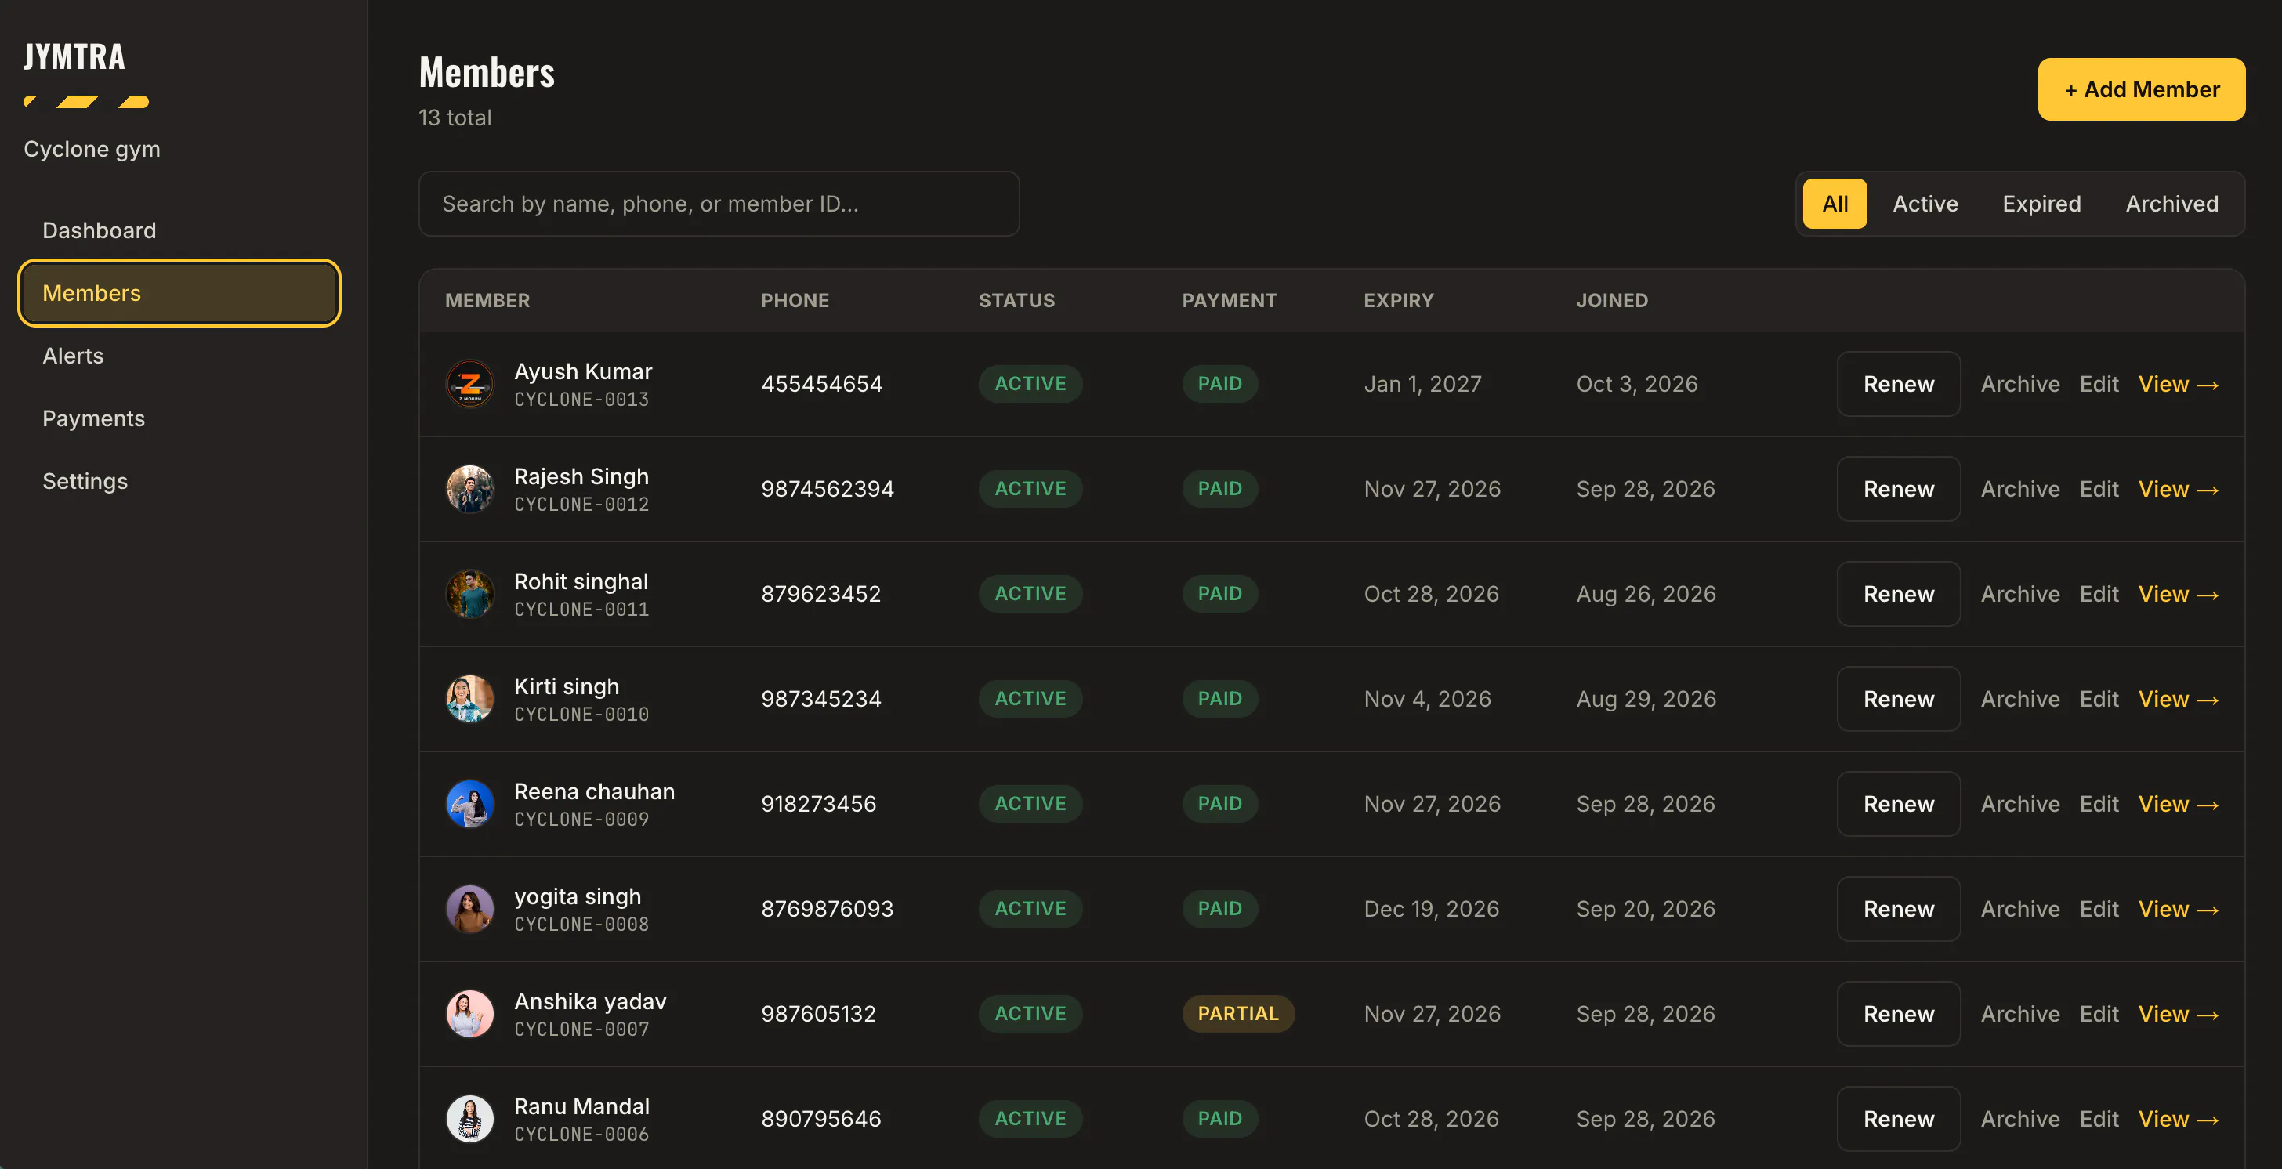
Task: Click yogita singh's avatar thumbnail
Action: [469, 909]
